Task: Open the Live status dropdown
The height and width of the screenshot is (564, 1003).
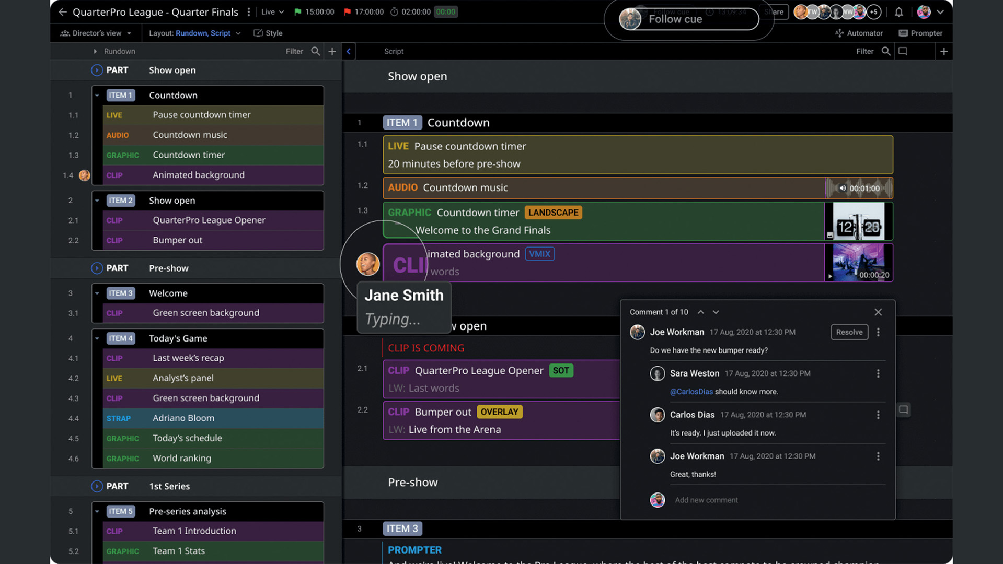Action: (272, 12)
